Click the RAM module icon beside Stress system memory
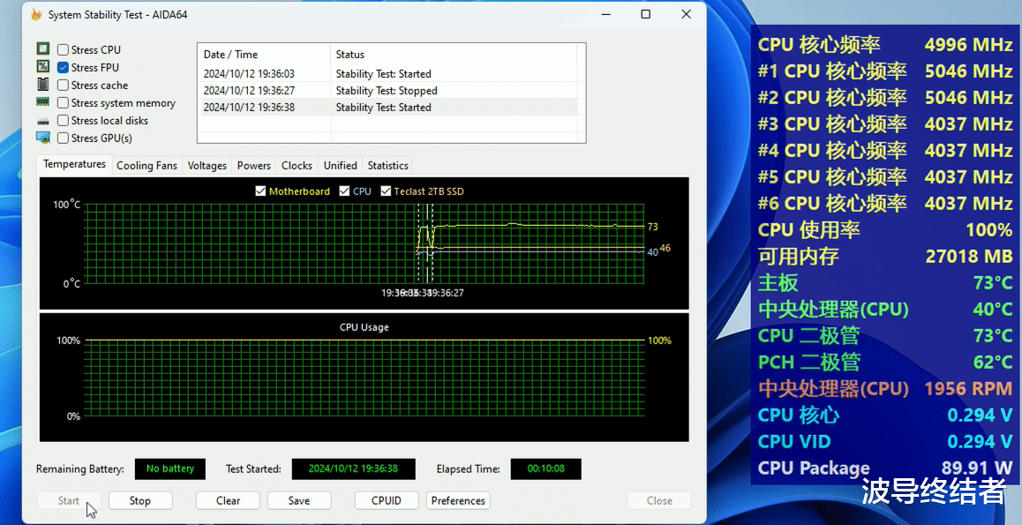Image resolution: width=1022 pixels, height=525 pixels. (x=43, y=101)
